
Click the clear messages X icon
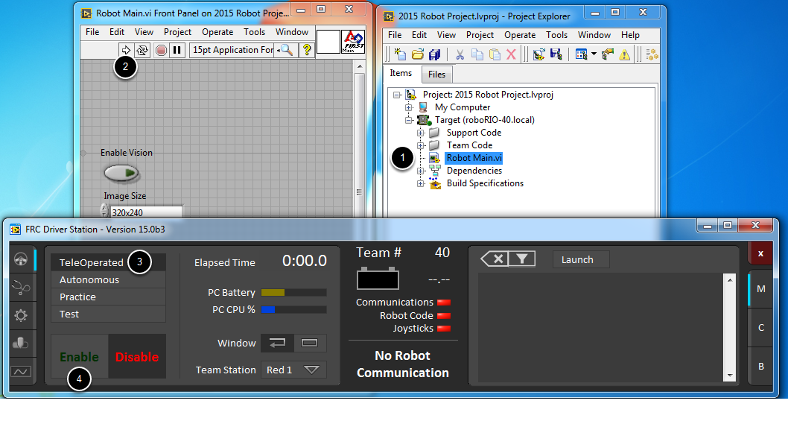(x=495, y=259)
